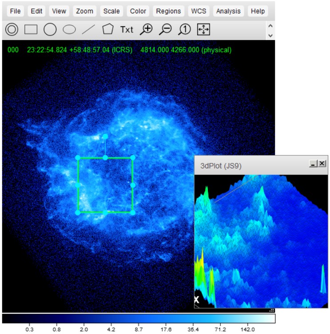Select the circle region tool
Screen dimensions: 330x334
tap(50, 30)
